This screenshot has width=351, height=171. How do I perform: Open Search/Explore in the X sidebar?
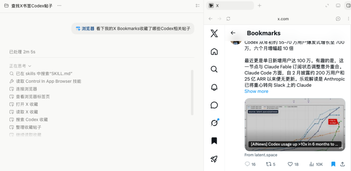tap(214, 69)
